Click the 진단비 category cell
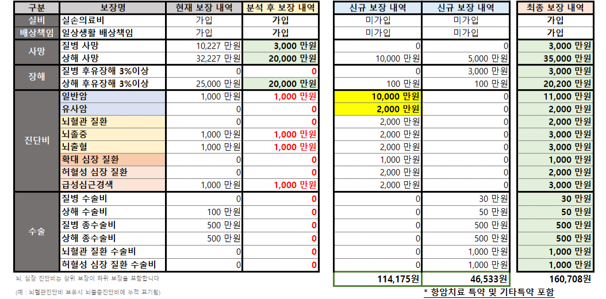 tap(36, 140)
